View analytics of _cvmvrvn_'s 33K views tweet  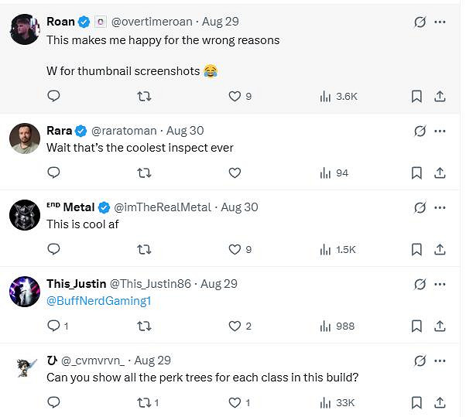click(x=338, y=402)
